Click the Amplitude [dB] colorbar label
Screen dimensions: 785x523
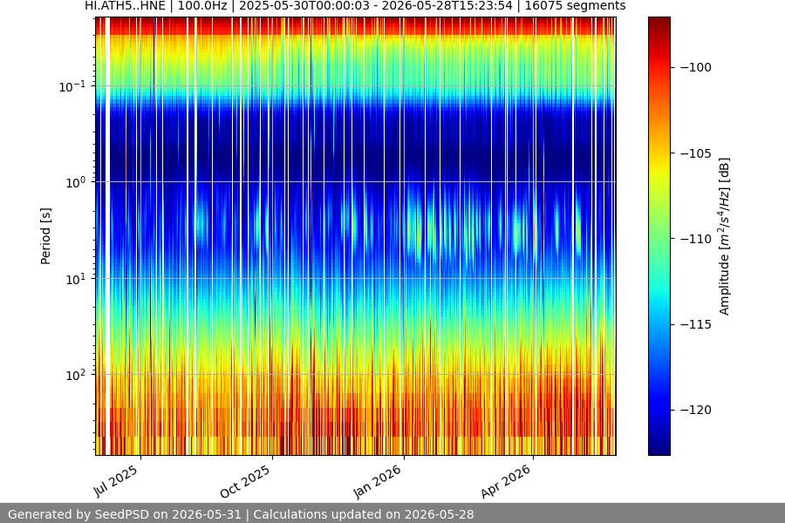click(x=725, y=236)
